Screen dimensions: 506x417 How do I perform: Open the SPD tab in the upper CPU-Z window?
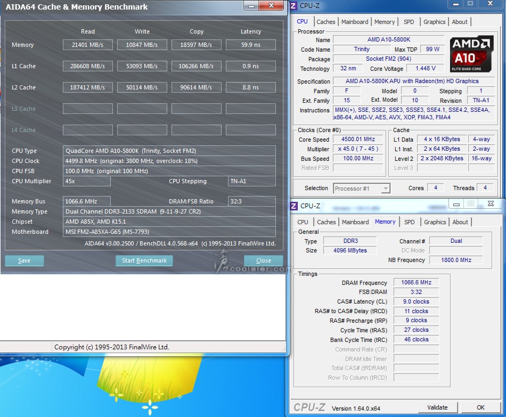[409, 22]
